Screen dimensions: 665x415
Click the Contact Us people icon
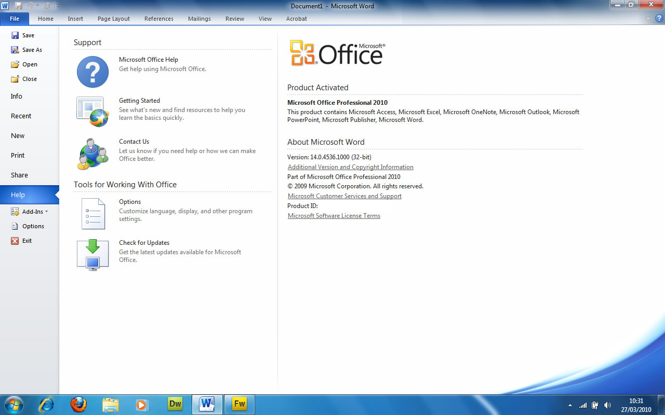coord(92,154)
